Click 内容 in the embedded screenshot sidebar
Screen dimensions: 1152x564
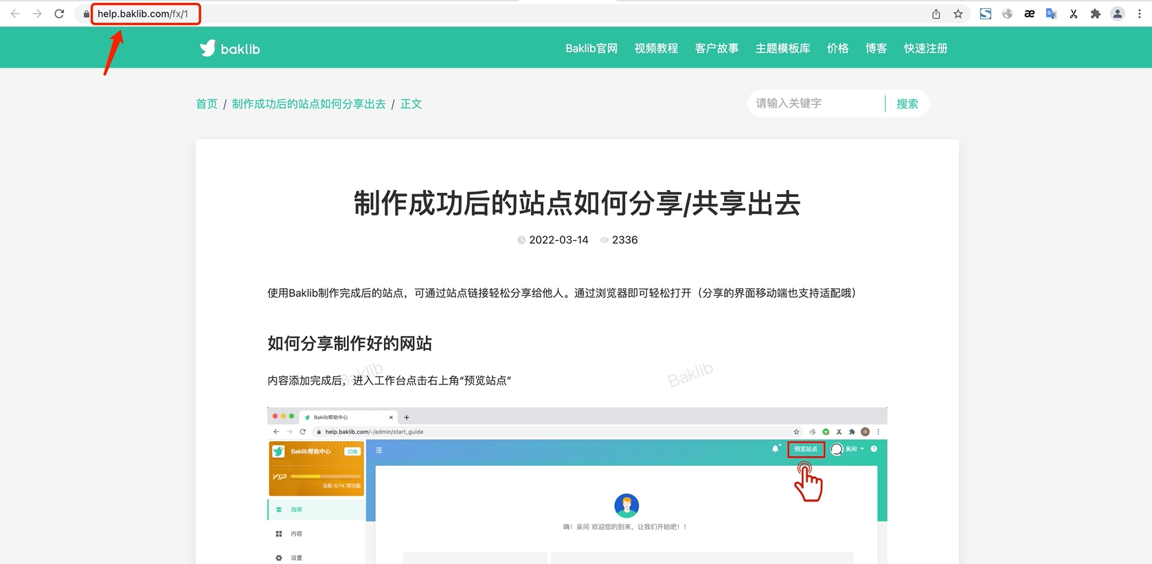coord(296,534)
